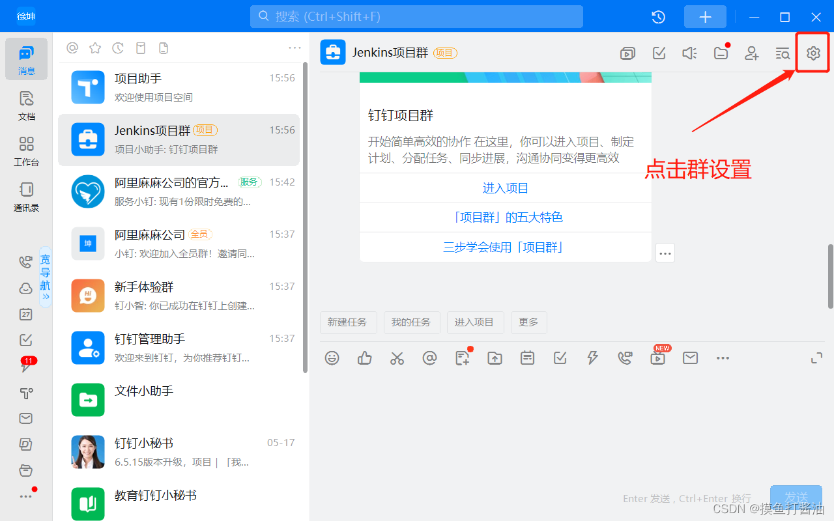Image resolution: width=834 pixels, height=521 pixels.
Task: Search chat history icon in header
Action: coord(783,53)
